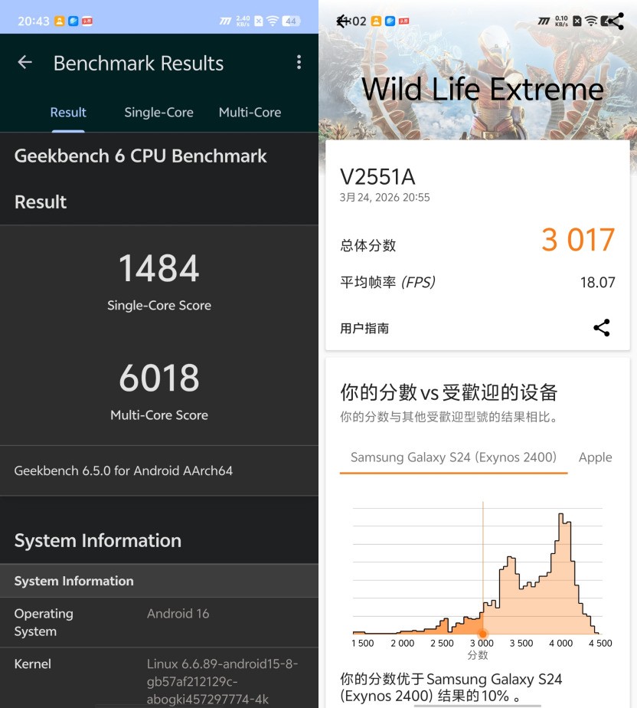Select the Apple comparison tab

pyautogui.click(x=595, y=457)
